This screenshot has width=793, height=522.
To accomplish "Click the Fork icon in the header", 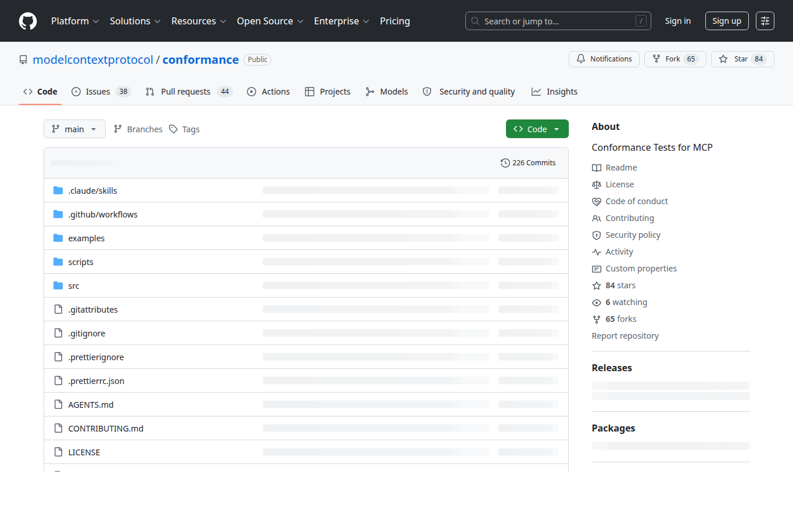I will coord(656,59).
